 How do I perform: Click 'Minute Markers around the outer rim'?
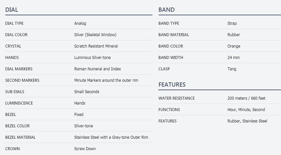click(106, 80)
